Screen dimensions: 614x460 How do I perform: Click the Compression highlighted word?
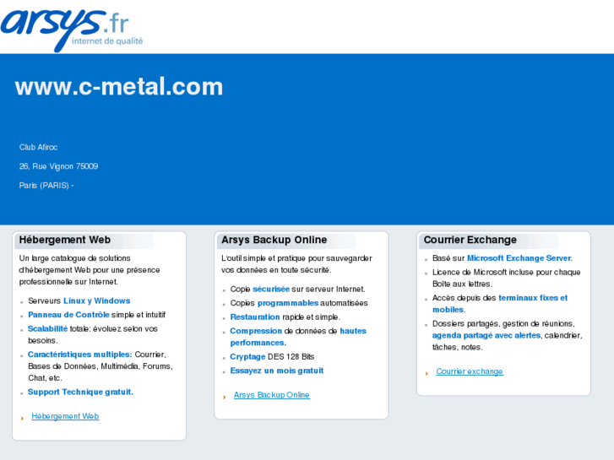256,331
